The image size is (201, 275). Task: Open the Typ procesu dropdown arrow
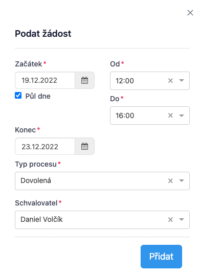pyautogui.click(x=182, y=181)
